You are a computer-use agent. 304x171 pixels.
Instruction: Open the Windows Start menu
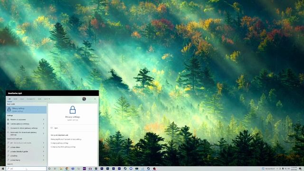coord(3,169)
